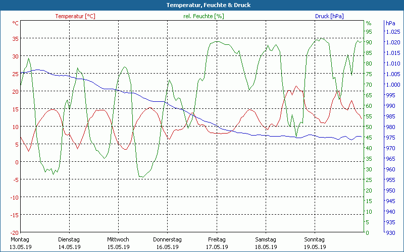
Task: Click the humidity axis value '60'
Action: (x=369, y=106)
